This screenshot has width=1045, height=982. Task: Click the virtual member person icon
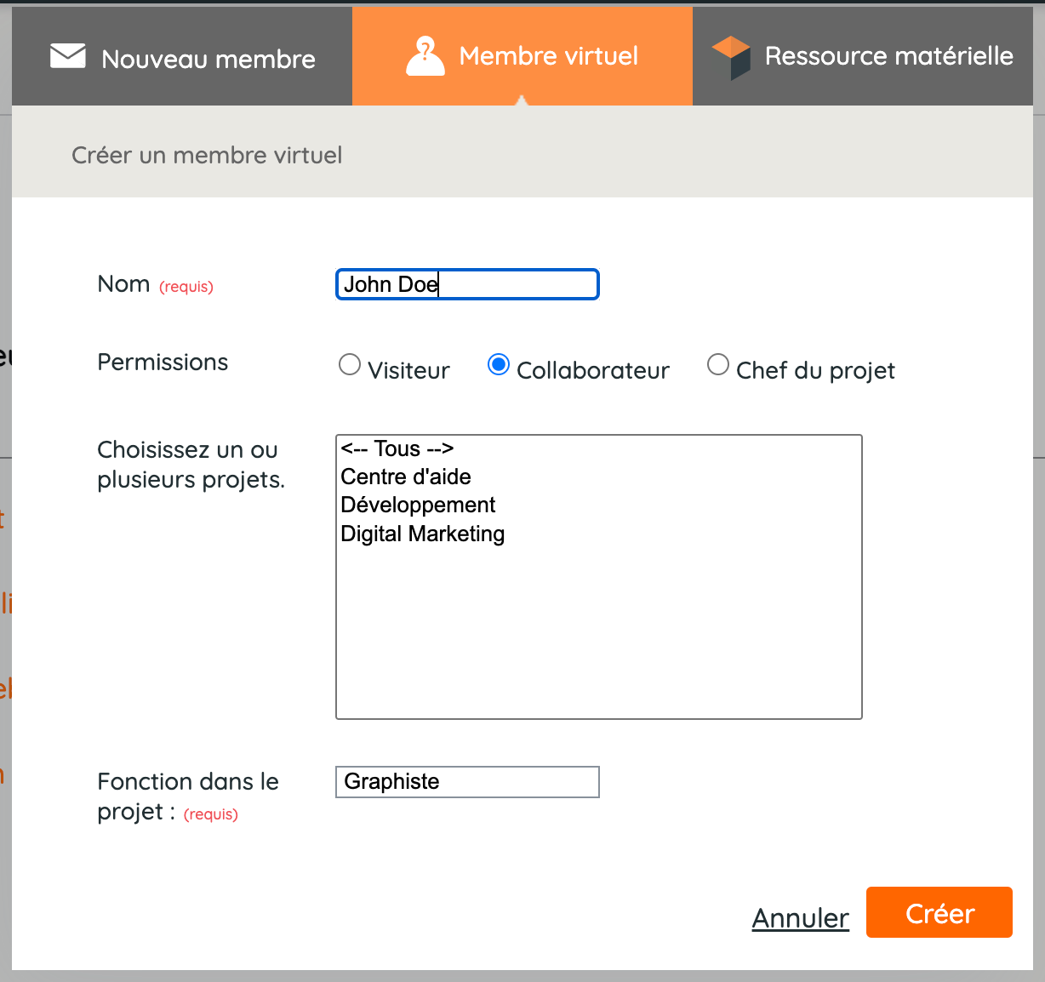click(425, 56)
